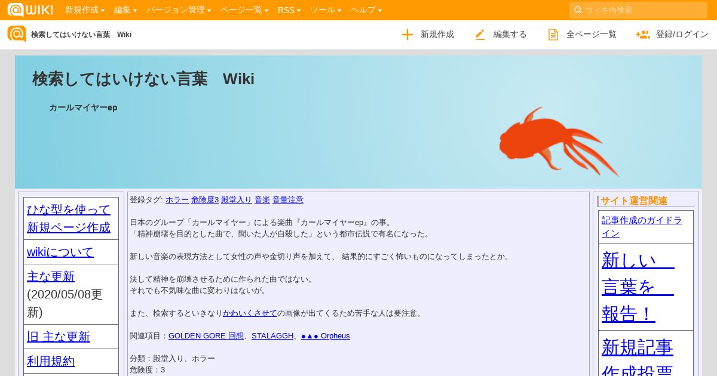
Task: Click the @WIKI logo in orange top bar
Action: point(30,10)
